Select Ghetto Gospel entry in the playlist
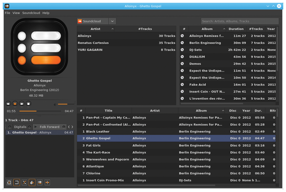Screen dimensions: 286x192 (x=40, y=132)
